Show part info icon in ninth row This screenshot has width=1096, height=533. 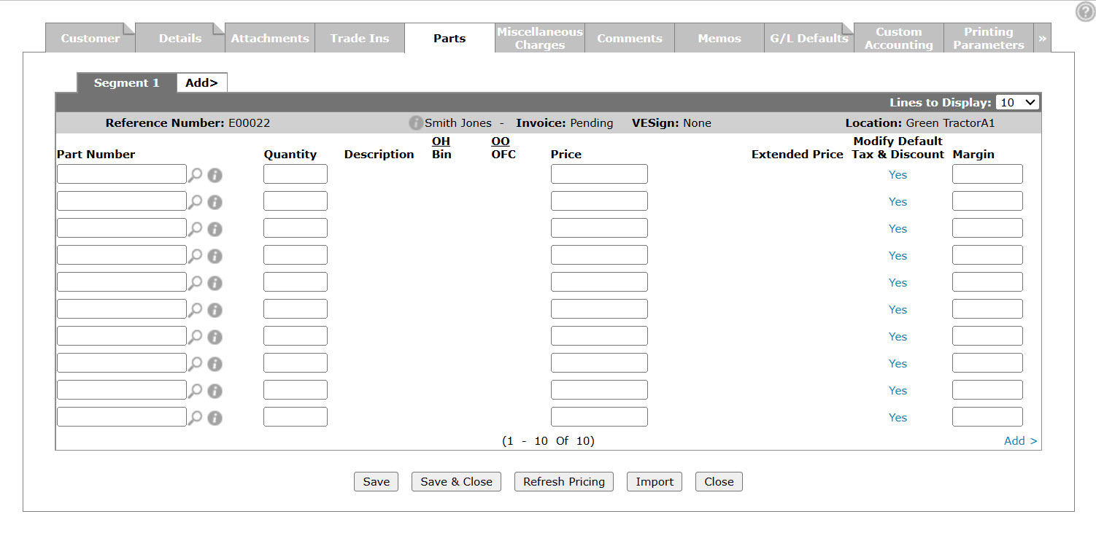tap(215, 391)
